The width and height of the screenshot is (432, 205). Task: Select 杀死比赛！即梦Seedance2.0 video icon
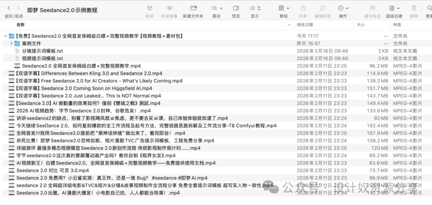[11, 140]
